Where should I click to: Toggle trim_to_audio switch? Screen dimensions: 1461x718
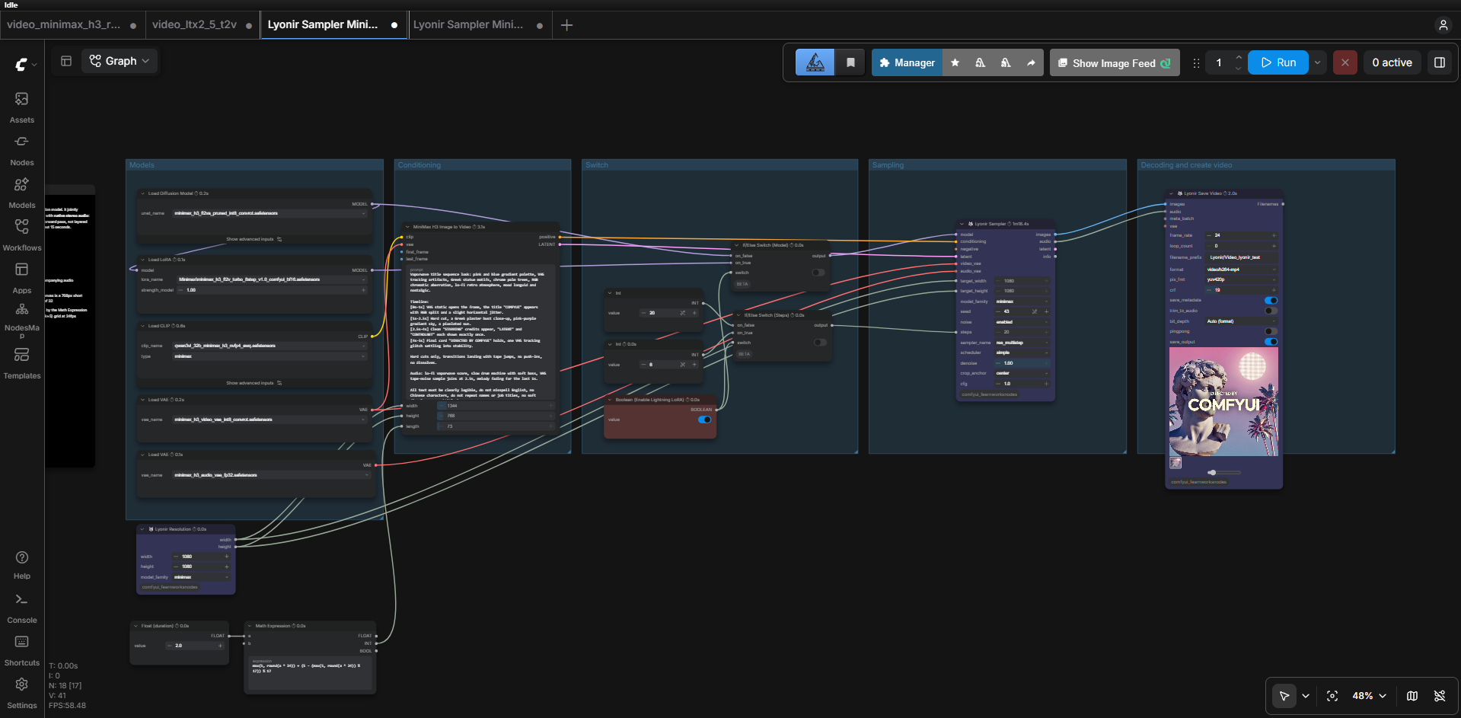(x=1271, y=311)
